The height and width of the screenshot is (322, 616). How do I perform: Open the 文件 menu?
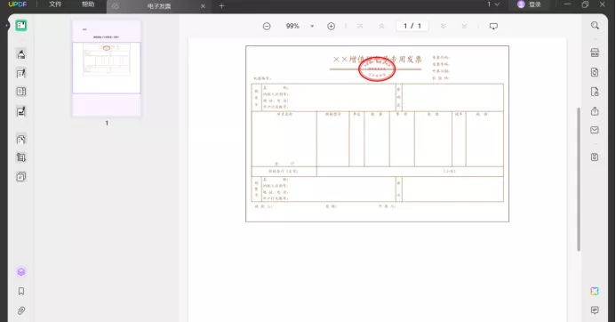tap(55, 4)
